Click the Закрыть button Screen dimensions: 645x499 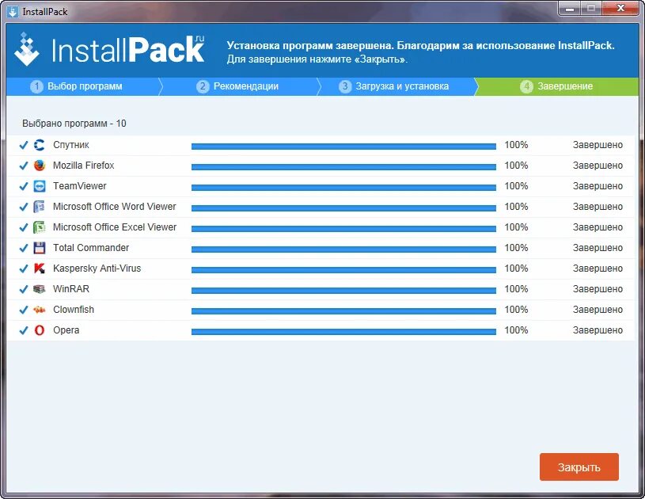point(579,467)
